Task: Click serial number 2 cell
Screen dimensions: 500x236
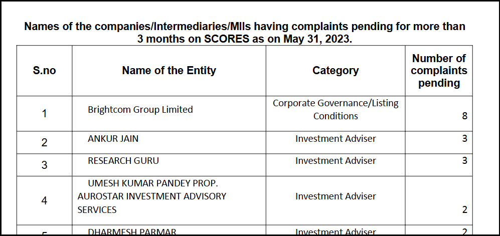Action: point(44,143)
